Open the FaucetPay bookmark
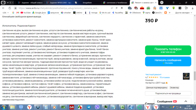The height and width of the screenshot is (110, 196). point(118,13)
